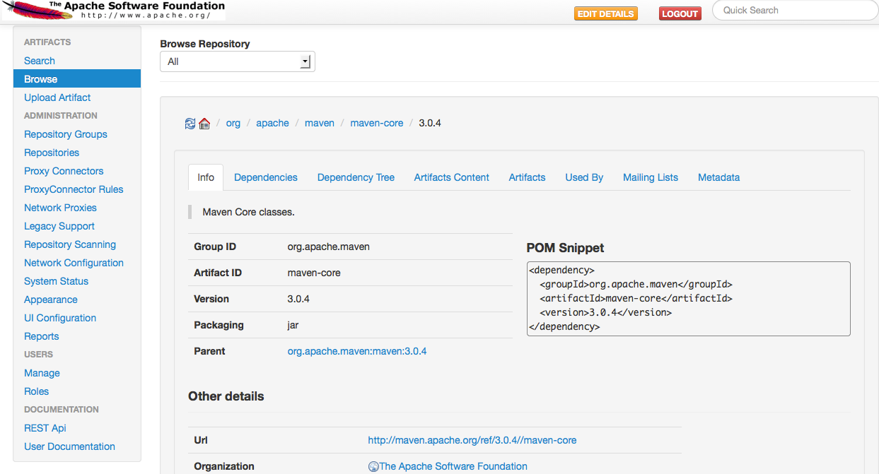The height and width of the screenshot is (474, 879).
Task: Go to Reports
Action: [42, 336]
